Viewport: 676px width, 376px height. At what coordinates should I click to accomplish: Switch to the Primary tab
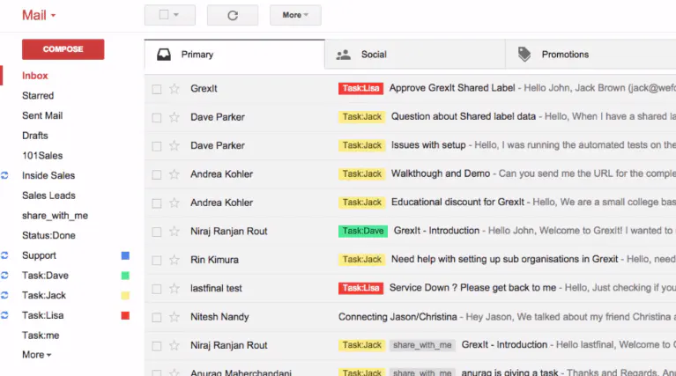[x=234, y=55]
